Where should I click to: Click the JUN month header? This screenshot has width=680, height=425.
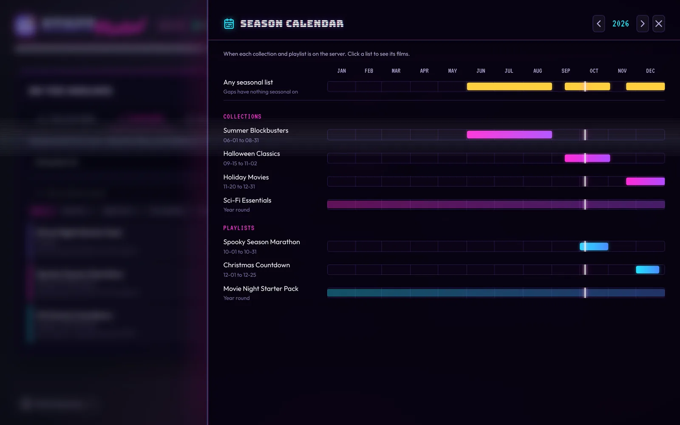(481, 71)
